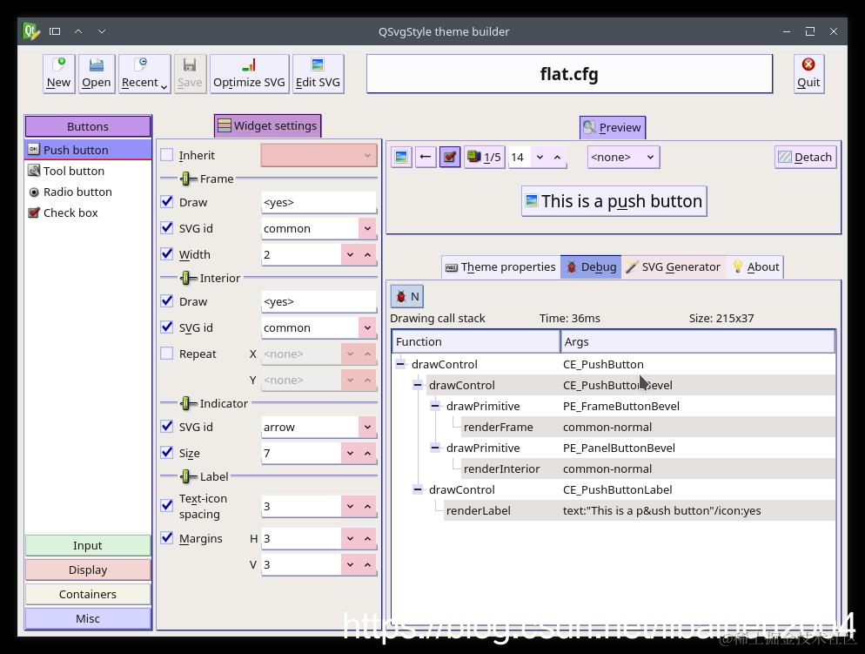Collapse the drawPrimitive PE_FrameButtonBevel node
Screen dimensions: 865x654
point(435,406)
